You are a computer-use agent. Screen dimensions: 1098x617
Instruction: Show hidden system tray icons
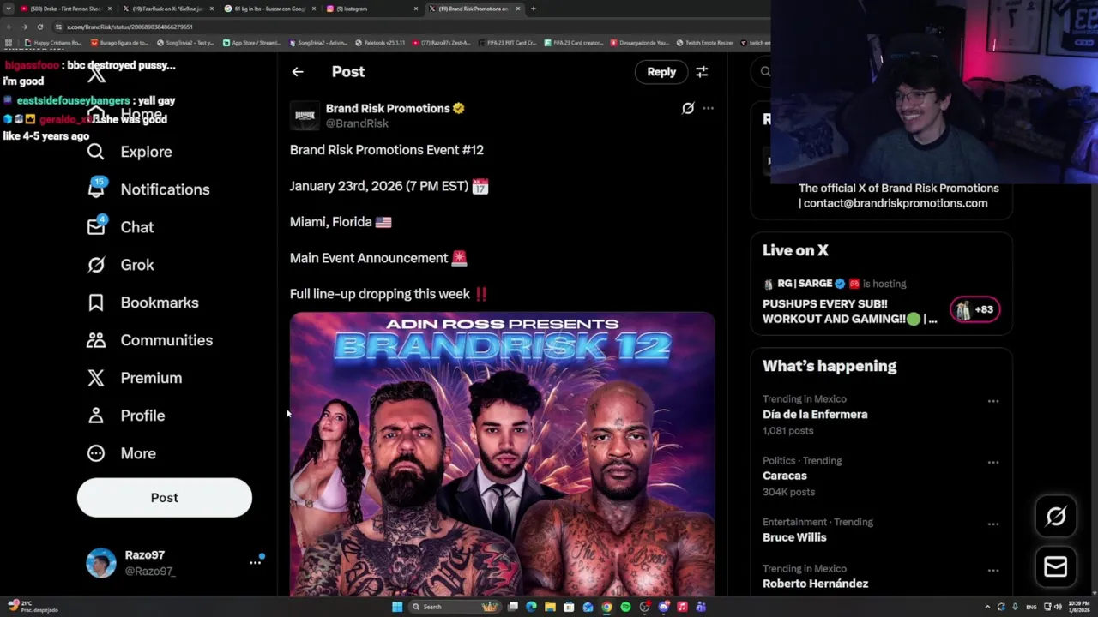click(x=987, y=607)
